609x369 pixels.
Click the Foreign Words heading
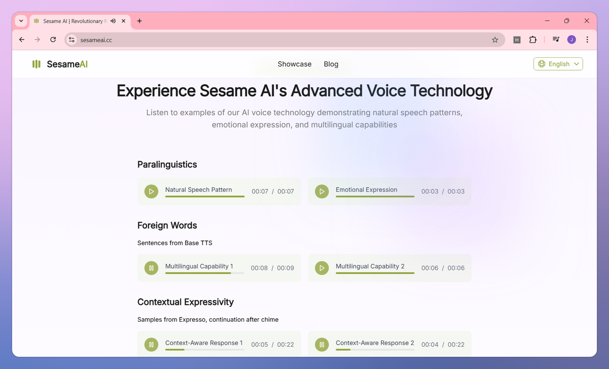[x=167, y=225]
